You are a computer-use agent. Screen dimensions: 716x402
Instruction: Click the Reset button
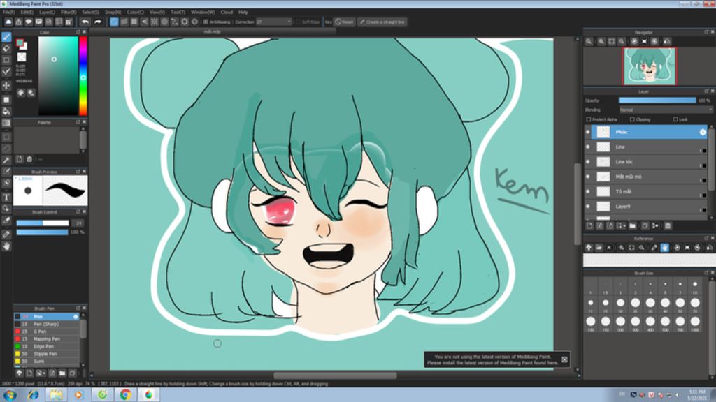coord(344,22)
